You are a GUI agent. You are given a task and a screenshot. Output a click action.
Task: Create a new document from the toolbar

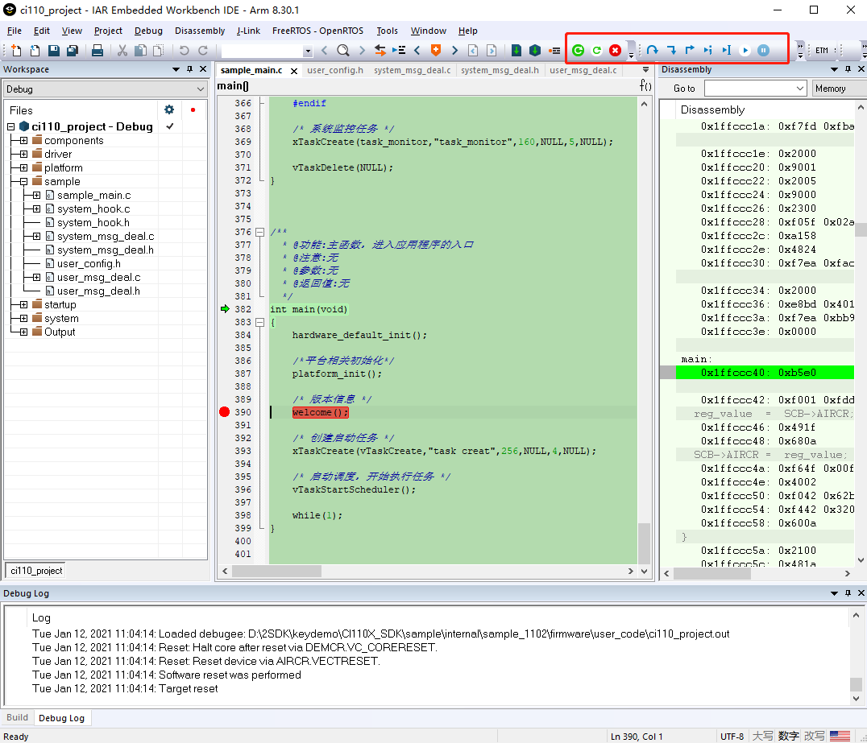coord(16,51)
